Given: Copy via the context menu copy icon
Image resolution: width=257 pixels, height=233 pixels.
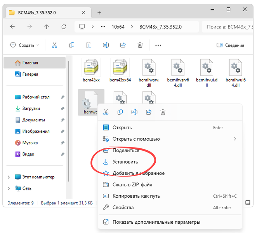Looking at the screenshot, I should coord(120,112).
